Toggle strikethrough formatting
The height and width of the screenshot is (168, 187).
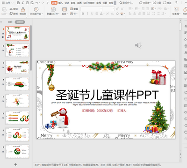[x=97, y=14]
